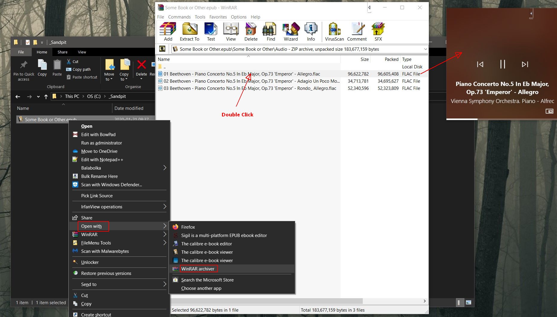
Task: Switch to the View tab in Explorer
Action: tap(82, 52)
